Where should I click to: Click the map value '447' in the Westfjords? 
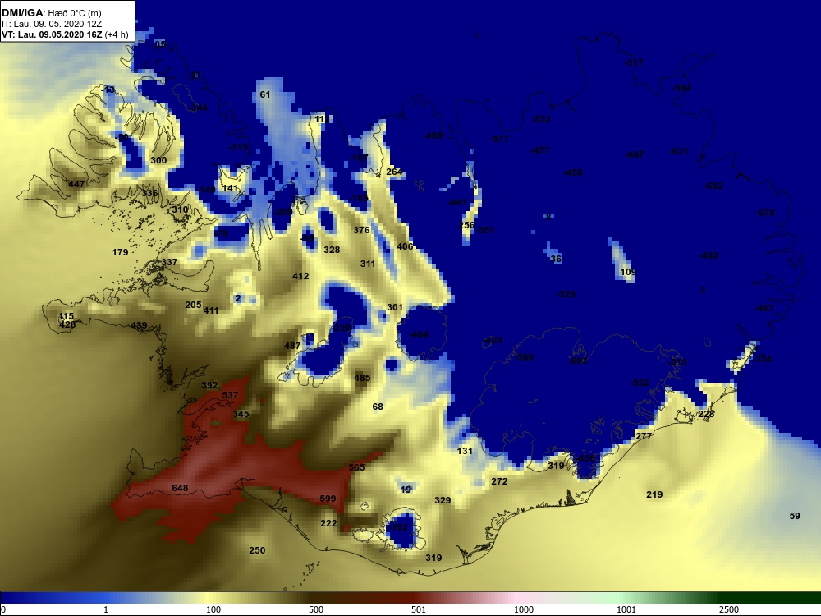76,184
